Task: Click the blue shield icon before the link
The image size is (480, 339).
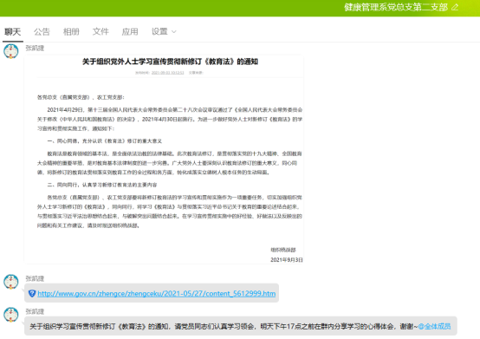Action: point(32,293)
